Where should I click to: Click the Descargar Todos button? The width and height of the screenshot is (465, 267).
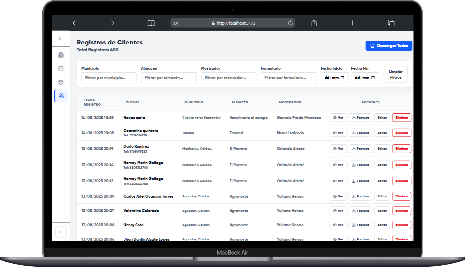pos(389,46)
